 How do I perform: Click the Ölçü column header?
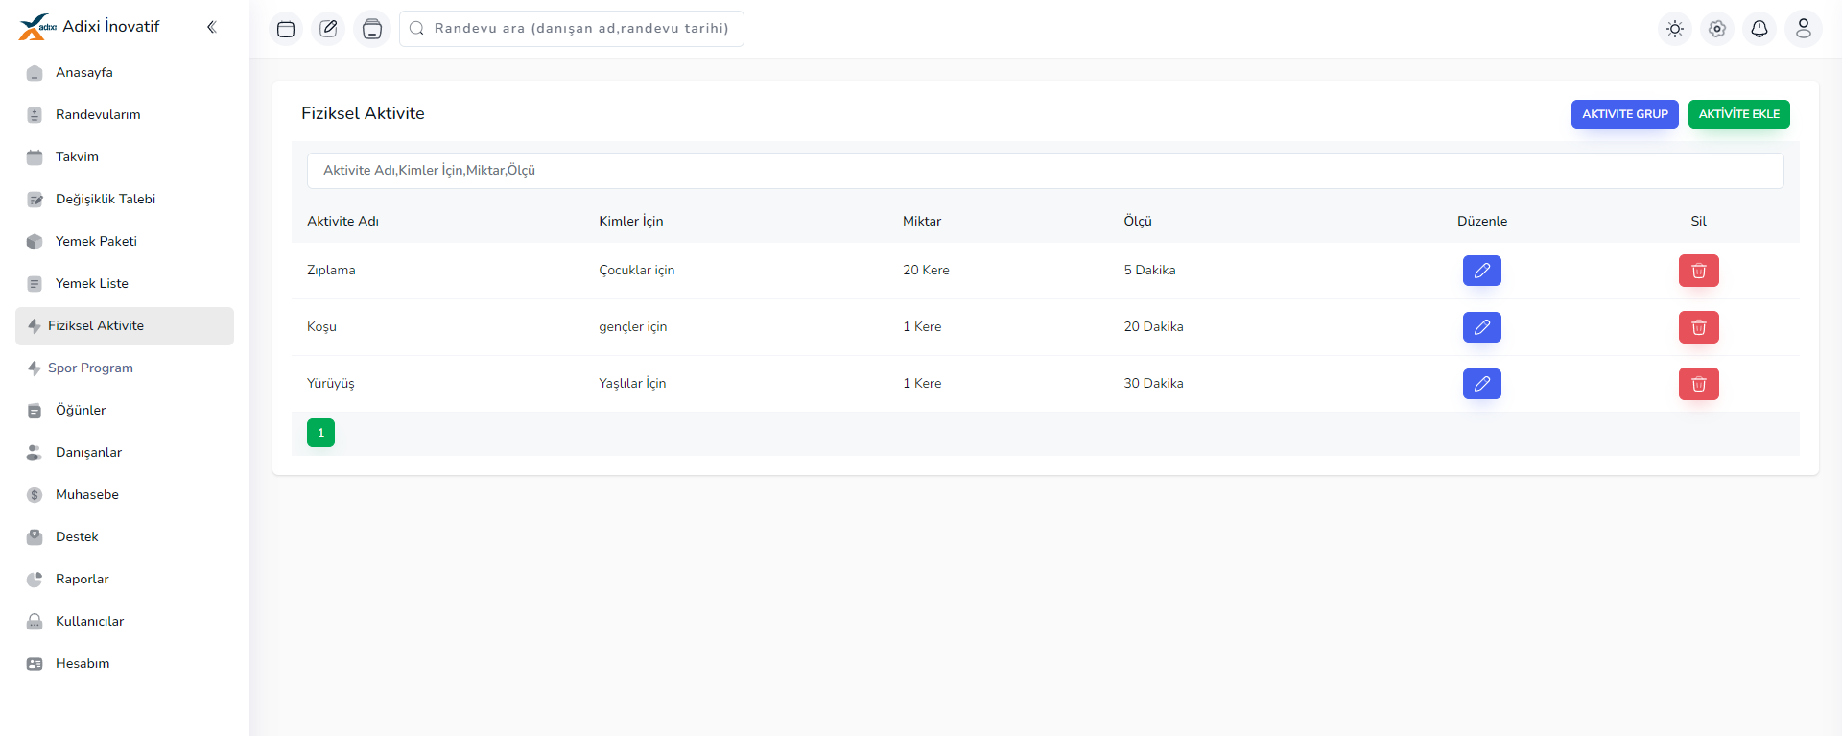pos(1138,222)
